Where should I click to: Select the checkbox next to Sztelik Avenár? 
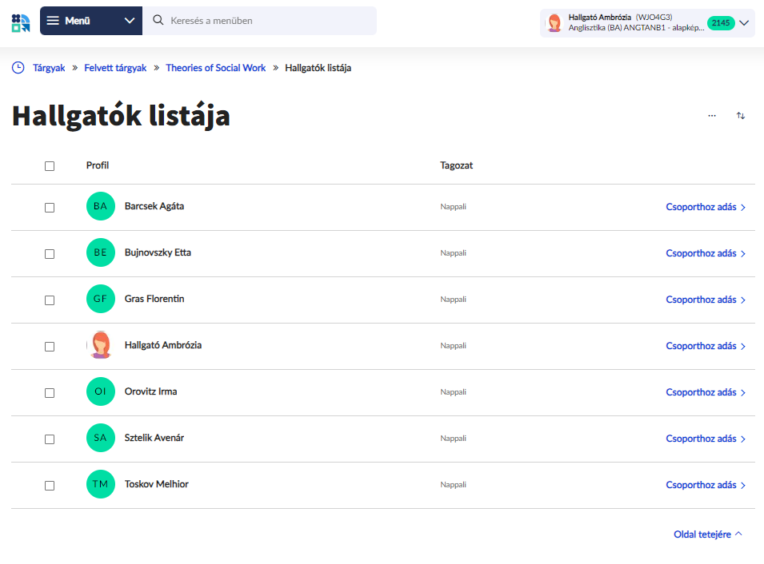[50, 439]
